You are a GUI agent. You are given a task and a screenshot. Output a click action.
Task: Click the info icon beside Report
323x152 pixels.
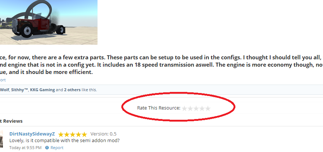click(x=47, y=148)
